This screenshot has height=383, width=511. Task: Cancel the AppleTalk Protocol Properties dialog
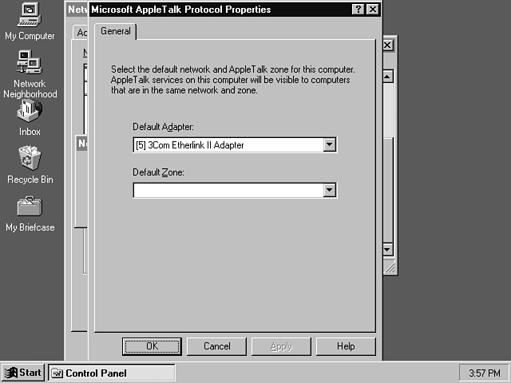(x=217, y=346)
